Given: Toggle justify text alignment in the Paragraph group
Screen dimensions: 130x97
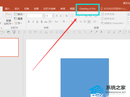Looking at the screenshot, I should pos(85,21).
